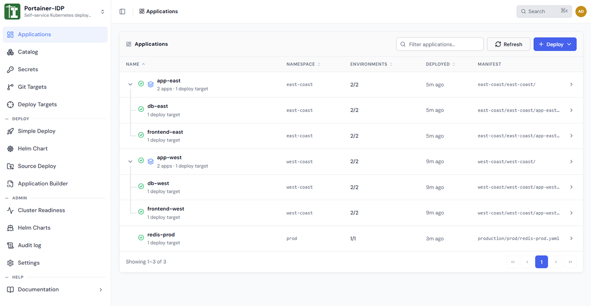591x306 pixels.
Task: Open details chevron for frontend-east row
Action: [x=571, y=136]
